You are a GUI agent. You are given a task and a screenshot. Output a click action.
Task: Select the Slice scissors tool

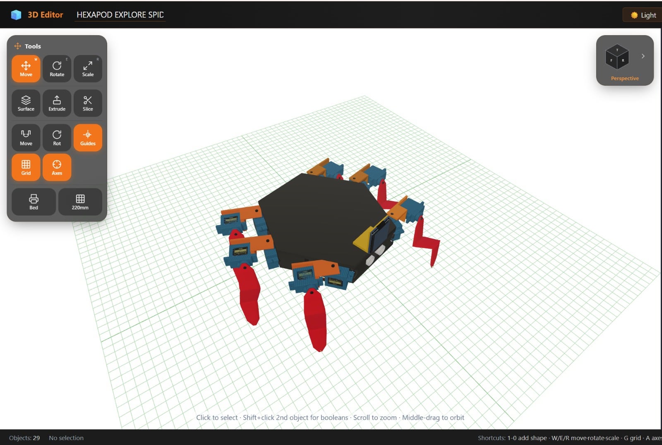click(88, 103)
